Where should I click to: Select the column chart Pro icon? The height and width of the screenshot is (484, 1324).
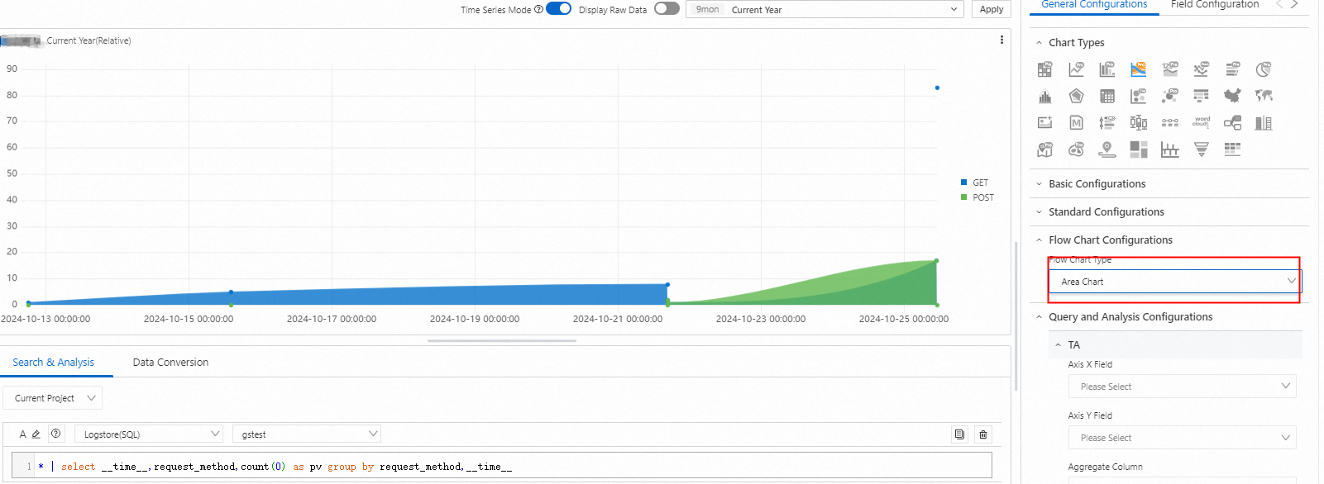(x=1107, y=69)
